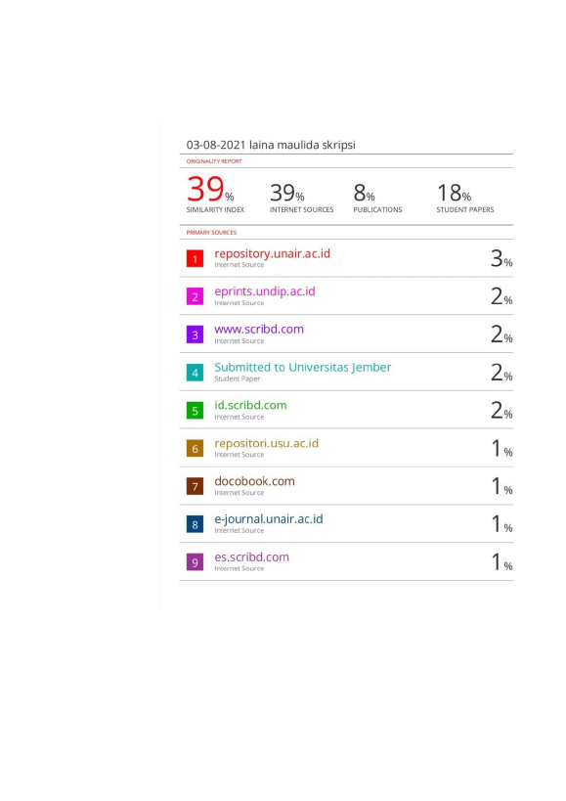
Task: Select Submitted to Universitas Jember entry
Action: pyautogui.click(x=303, y=368)
